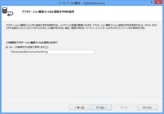Screen dimensions: 164x114
Task: Cancel the wizard with キャンセル
Action: (147, 108)
